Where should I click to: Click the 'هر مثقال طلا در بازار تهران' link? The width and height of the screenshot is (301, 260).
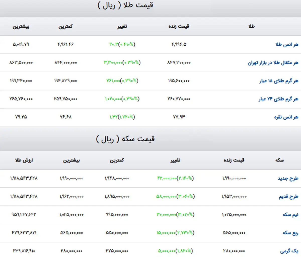(x=273, y=63)
